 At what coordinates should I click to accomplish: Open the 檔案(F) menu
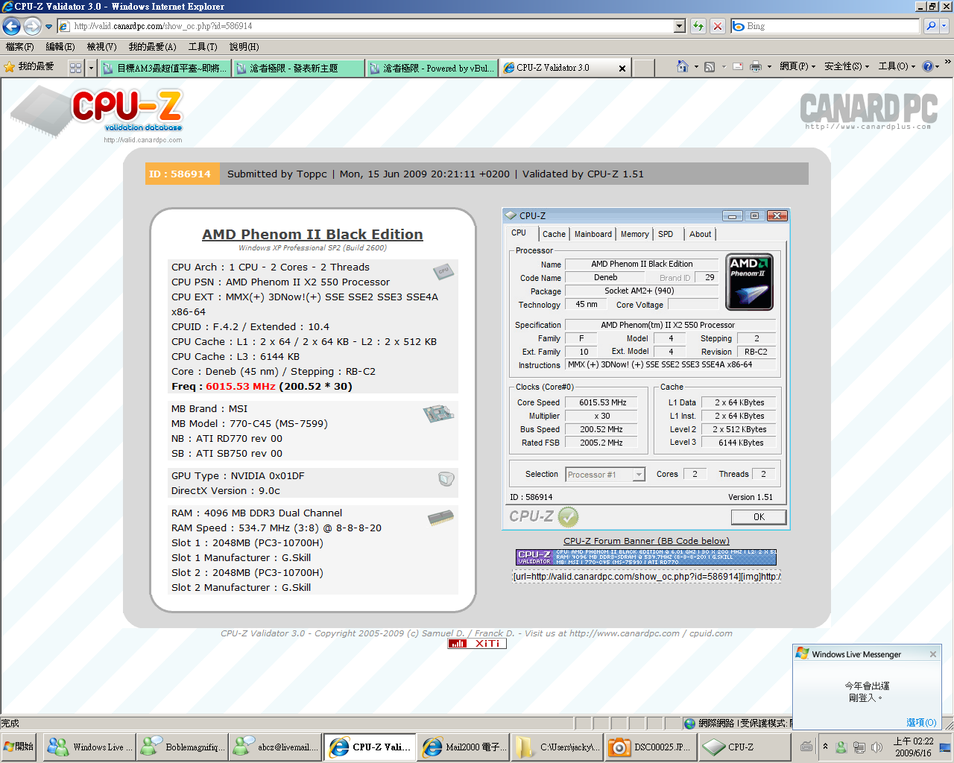(19, 47)
